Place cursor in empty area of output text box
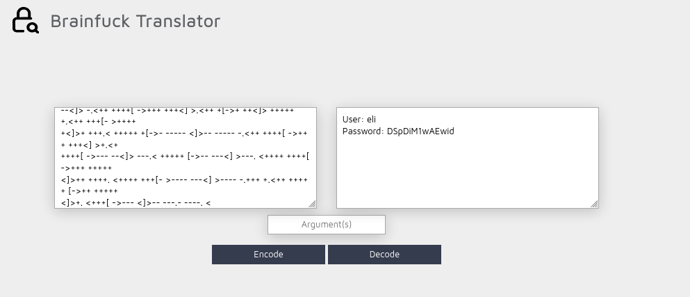The image size is (690, 297). click(468, 172)
